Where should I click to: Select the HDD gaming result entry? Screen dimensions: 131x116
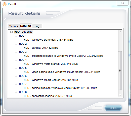41,48
